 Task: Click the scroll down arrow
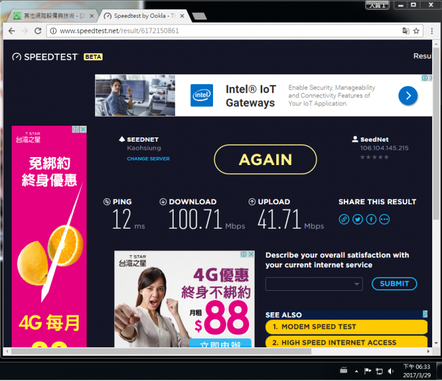click(436, 343)
